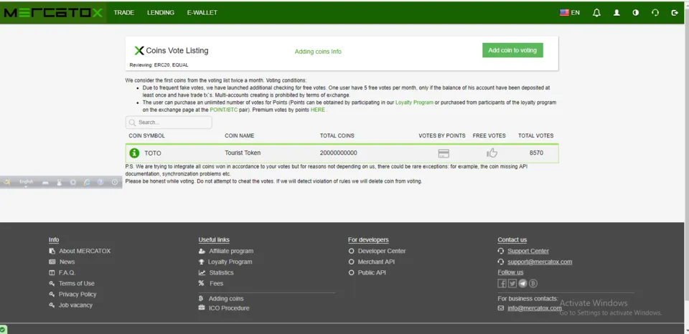Click the COIN NAME column header

[x=240, y=135]
